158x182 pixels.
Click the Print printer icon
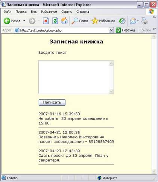[x=144, y=21]
